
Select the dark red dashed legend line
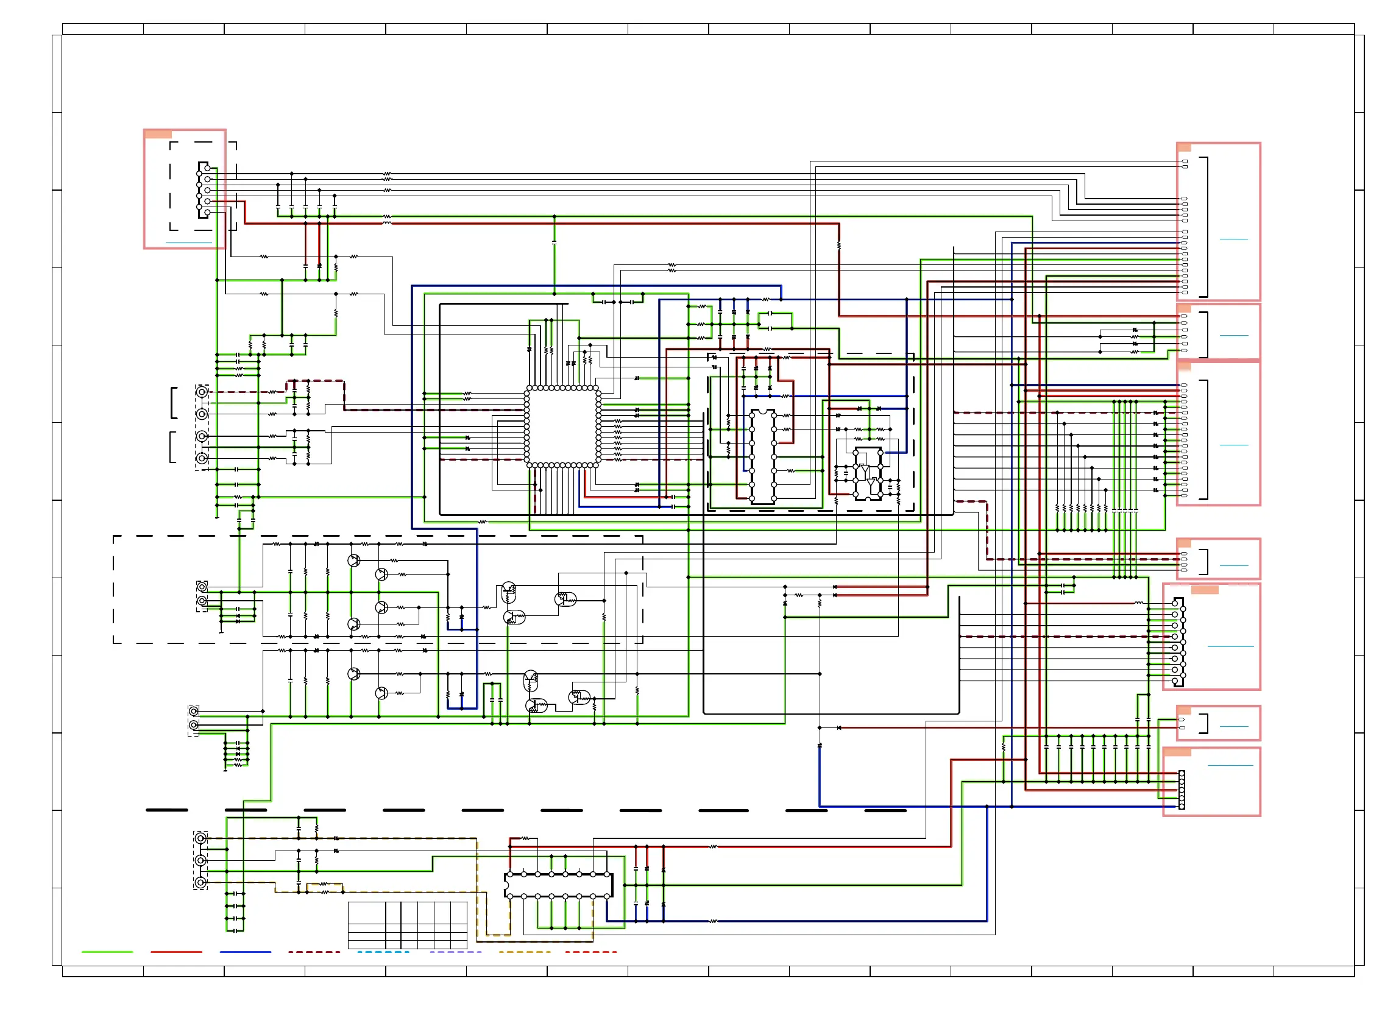click(314, 952)
